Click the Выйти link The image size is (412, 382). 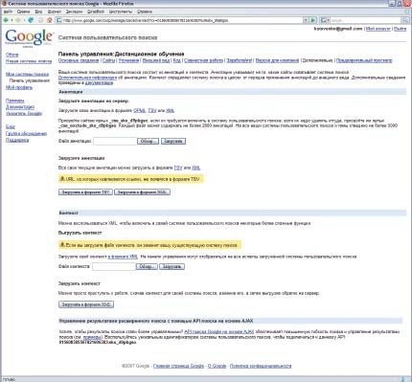tap(401, 29)
